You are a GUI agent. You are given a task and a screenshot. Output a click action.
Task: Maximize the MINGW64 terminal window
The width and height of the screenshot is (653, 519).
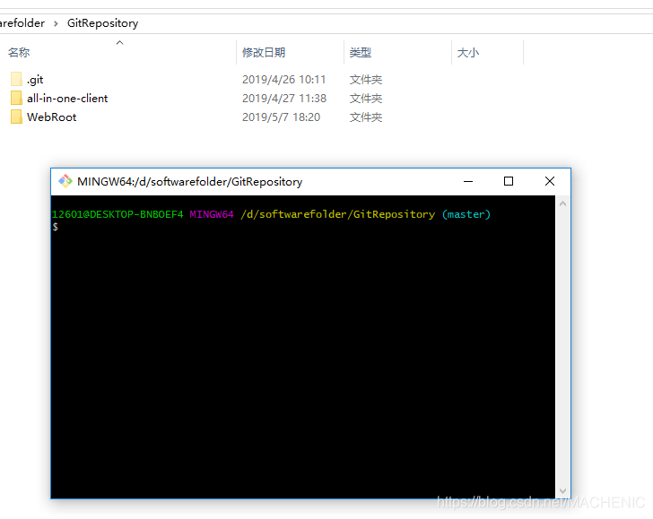pos(509,181)
